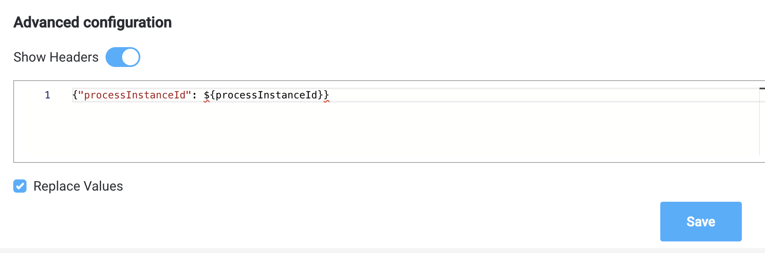Place cursor in the red "processInstanceId" key

pos(135,95)
